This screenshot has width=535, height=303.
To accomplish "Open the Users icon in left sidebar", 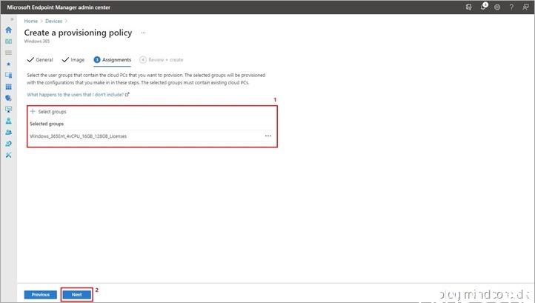I will coord(9,121).
